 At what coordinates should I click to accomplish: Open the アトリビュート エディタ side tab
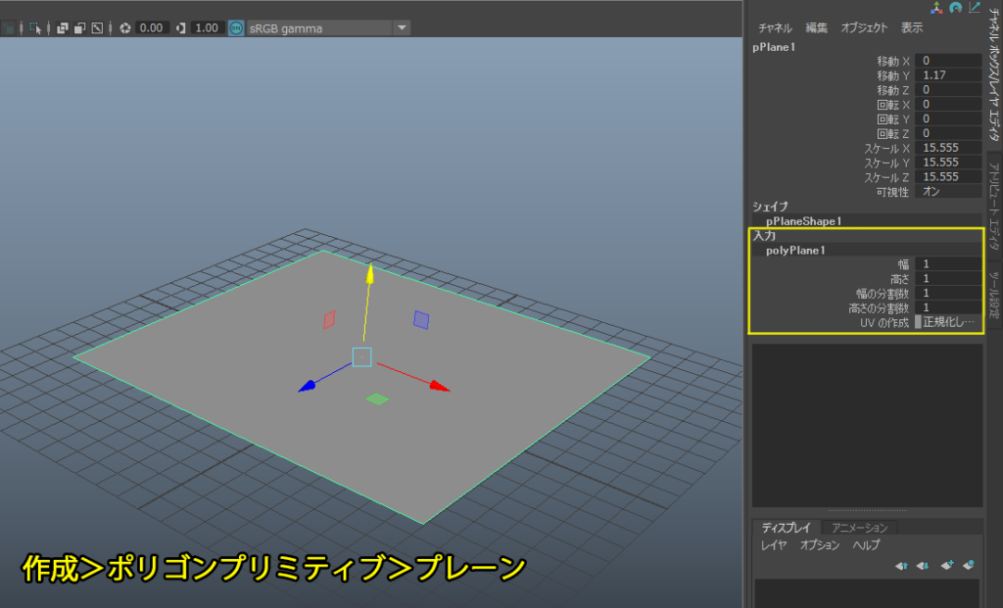994,206
